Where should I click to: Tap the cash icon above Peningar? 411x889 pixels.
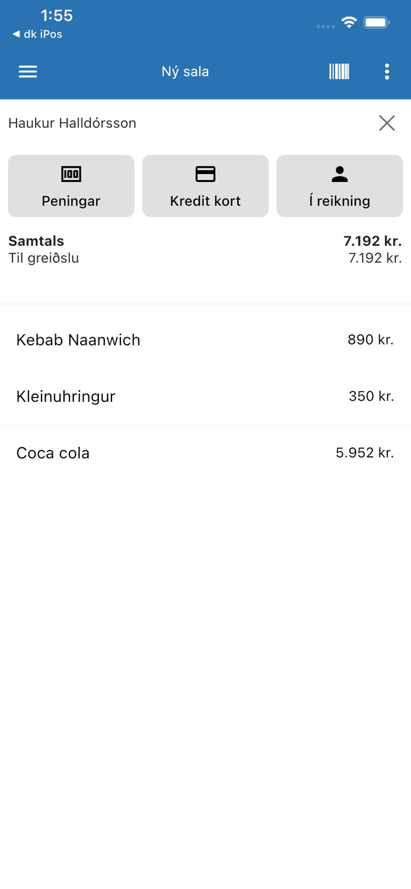point(71,174)
